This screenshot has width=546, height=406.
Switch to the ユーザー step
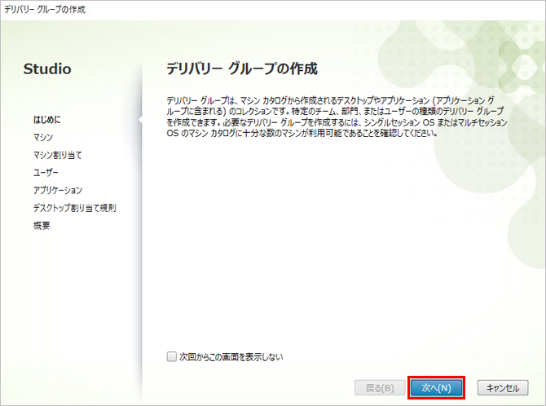point(46,173)
